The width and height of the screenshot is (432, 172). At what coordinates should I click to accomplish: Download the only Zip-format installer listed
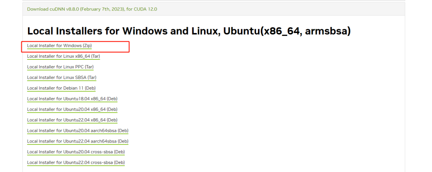59,46
